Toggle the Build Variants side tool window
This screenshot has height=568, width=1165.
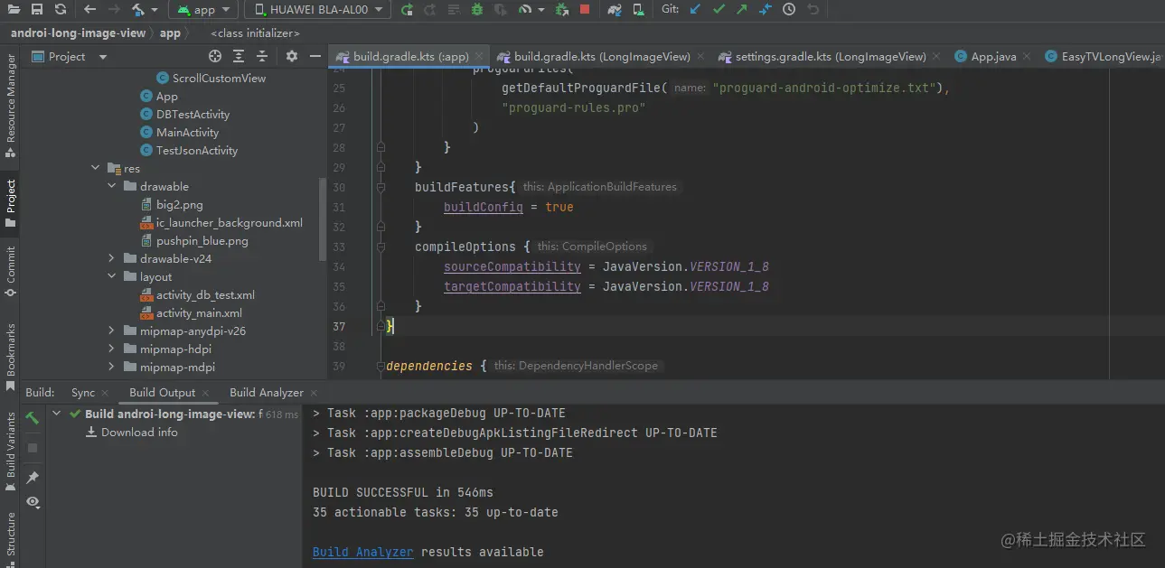point(11,452)
